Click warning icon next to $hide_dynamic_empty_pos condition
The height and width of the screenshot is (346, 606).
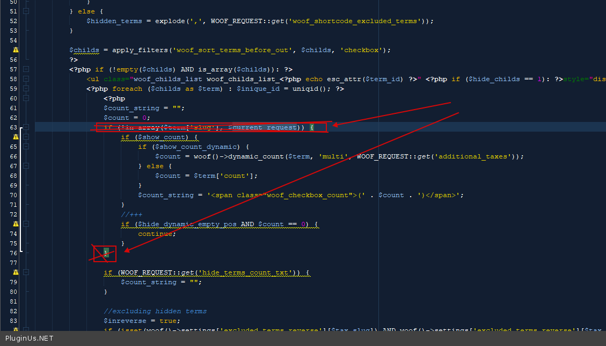[x=16, y=224]
